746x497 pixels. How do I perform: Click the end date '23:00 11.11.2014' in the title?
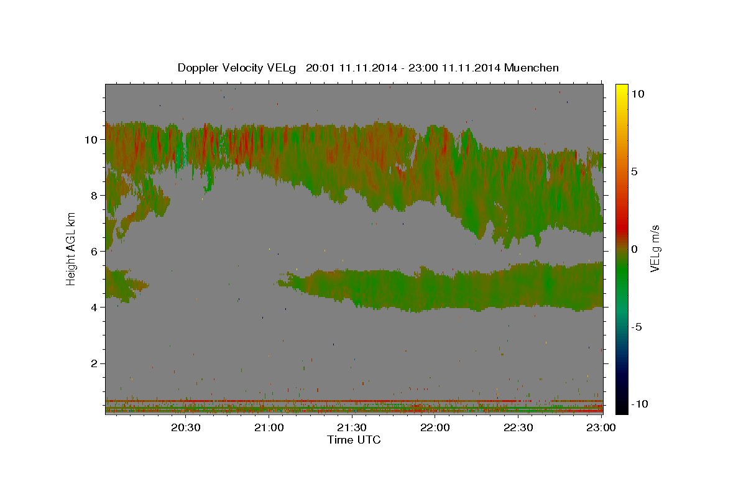pyautogui.click(x=453, y=68)
